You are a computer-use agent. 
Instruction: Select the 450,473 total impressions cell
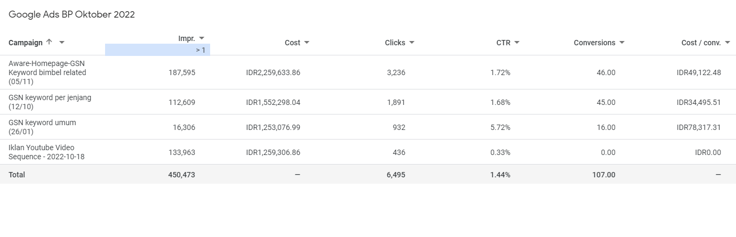pos(181,175)
